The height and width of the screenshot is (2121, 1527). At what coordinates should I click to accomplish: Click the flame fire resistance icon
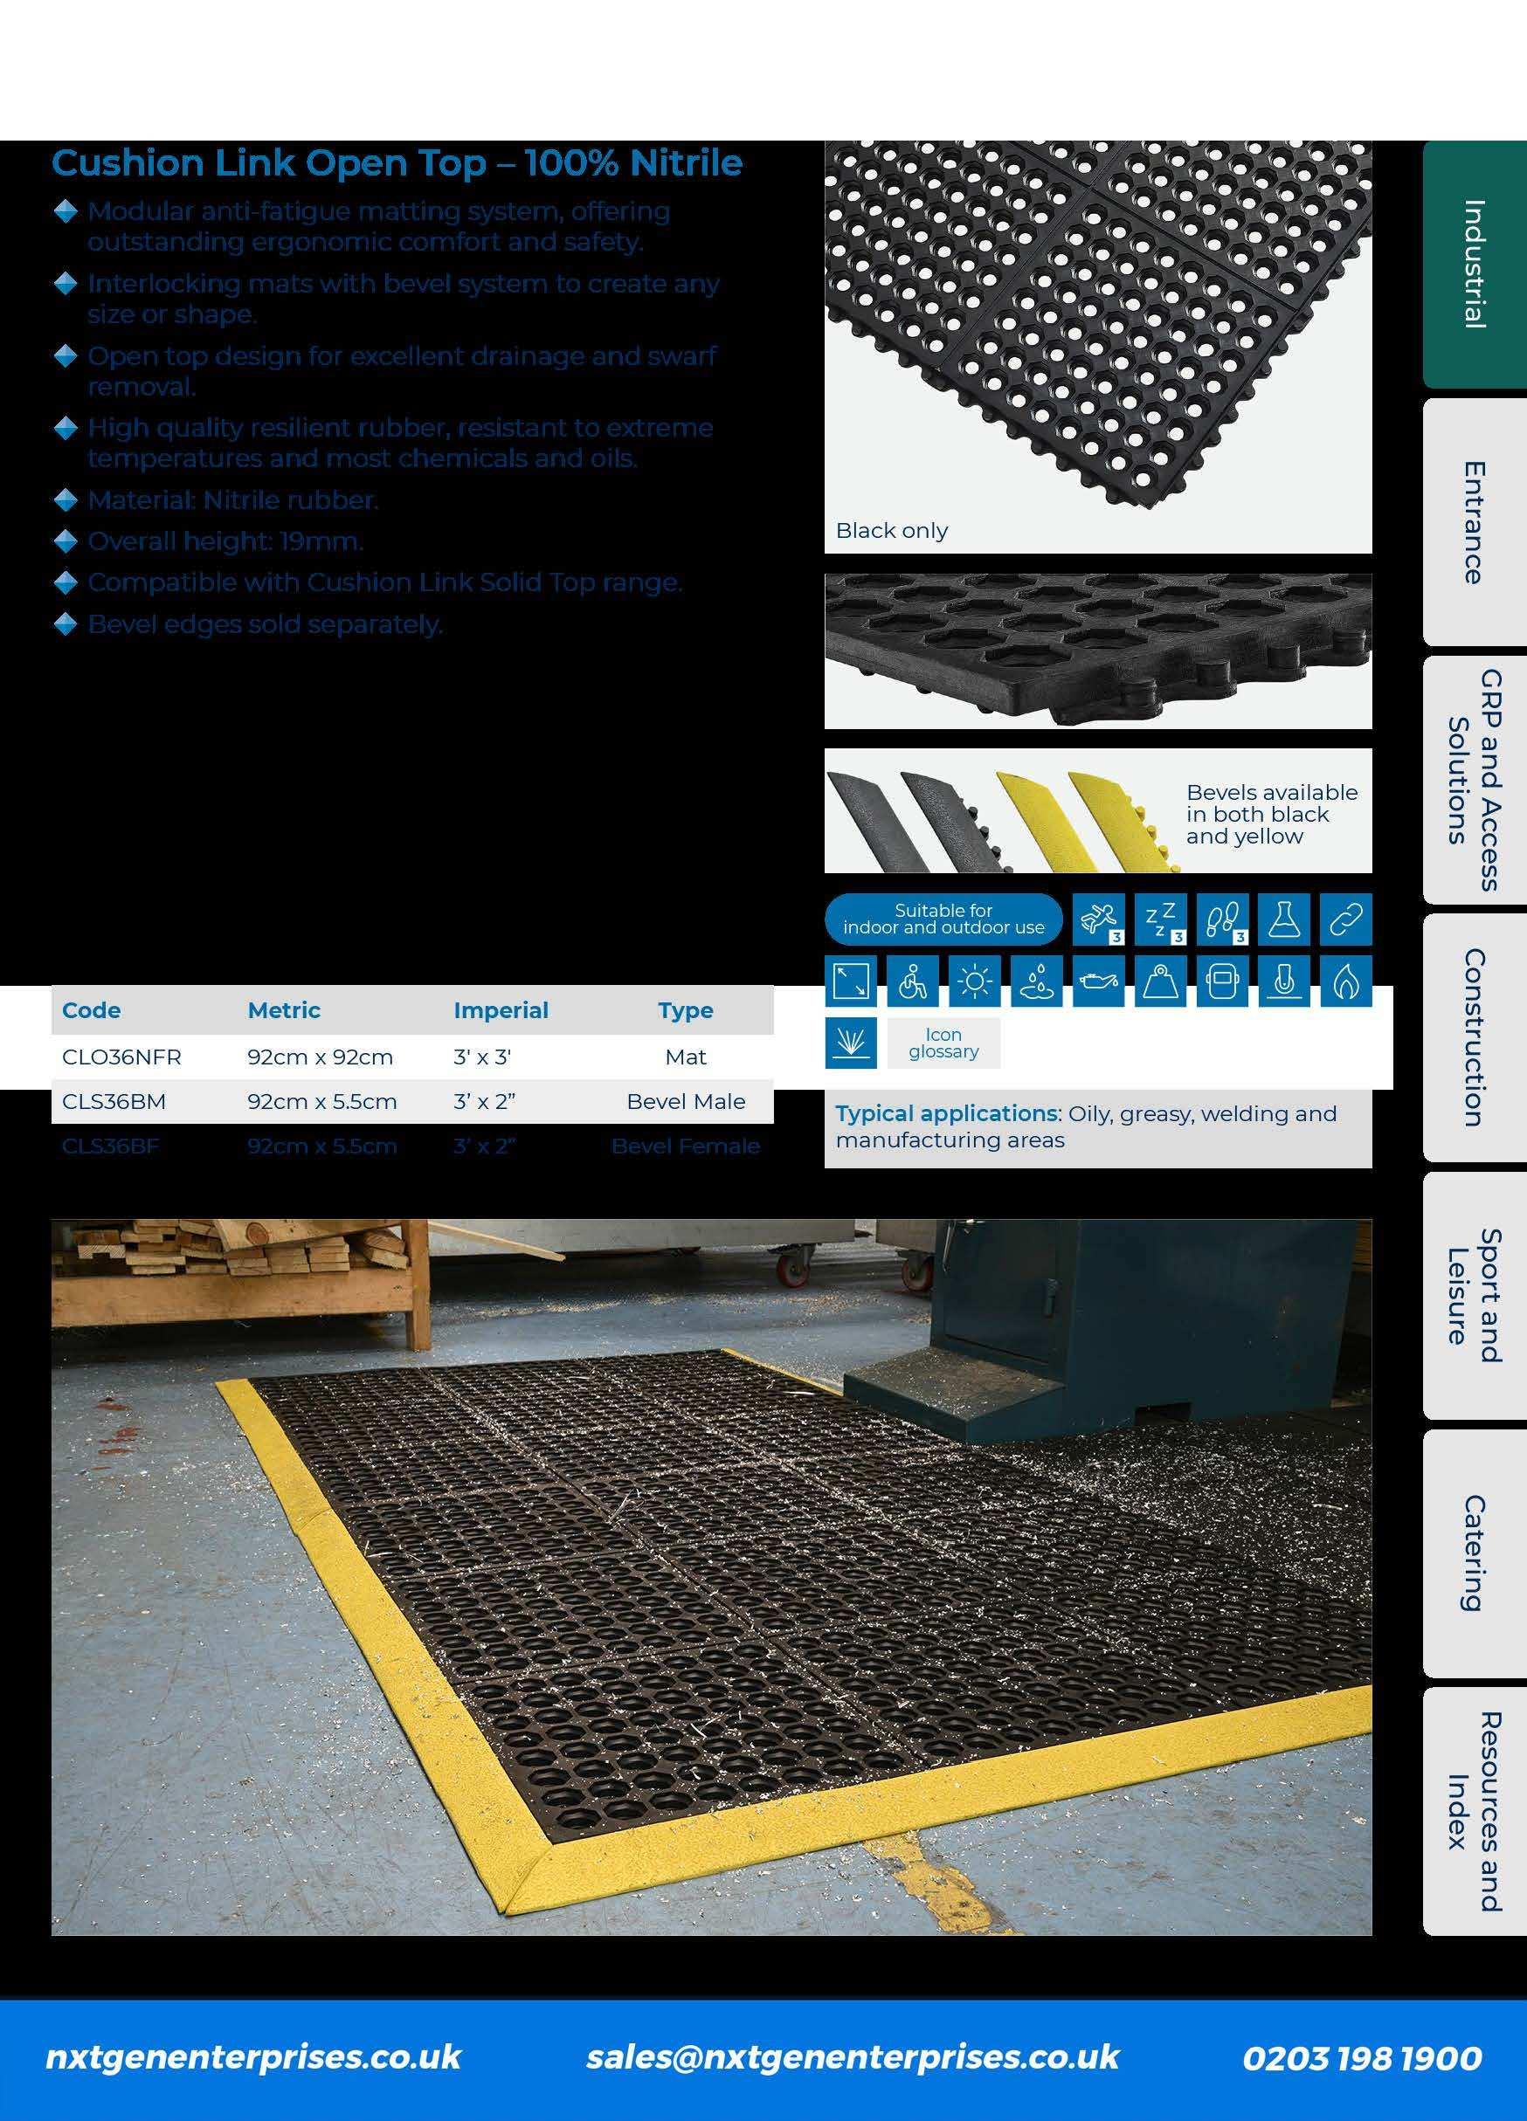click(1346, 981)
